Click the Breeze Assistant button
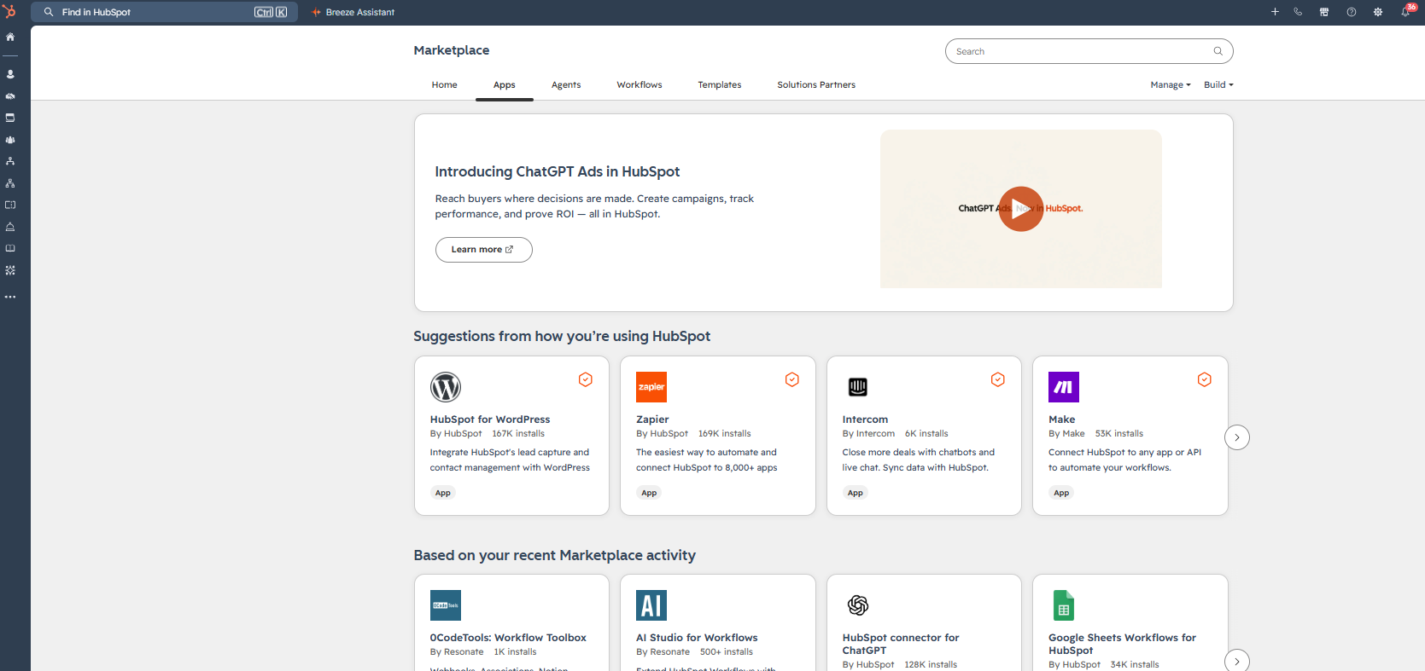 (353, 12)
